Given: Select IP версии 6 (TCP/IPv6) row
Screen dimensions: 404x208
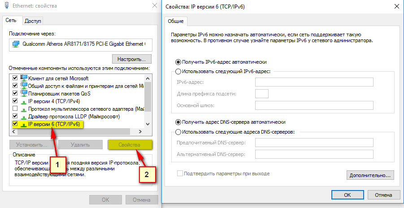Looking at the screenshot, I should click(77, 124).
